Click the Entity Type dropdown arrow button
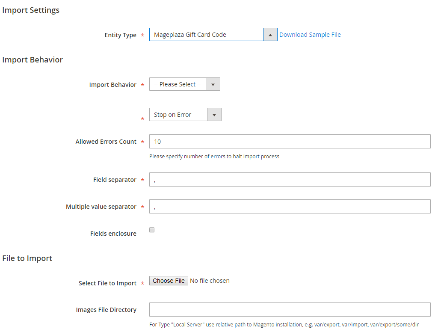The width and height of the screenshot is (435, 329). click(270, 35)
